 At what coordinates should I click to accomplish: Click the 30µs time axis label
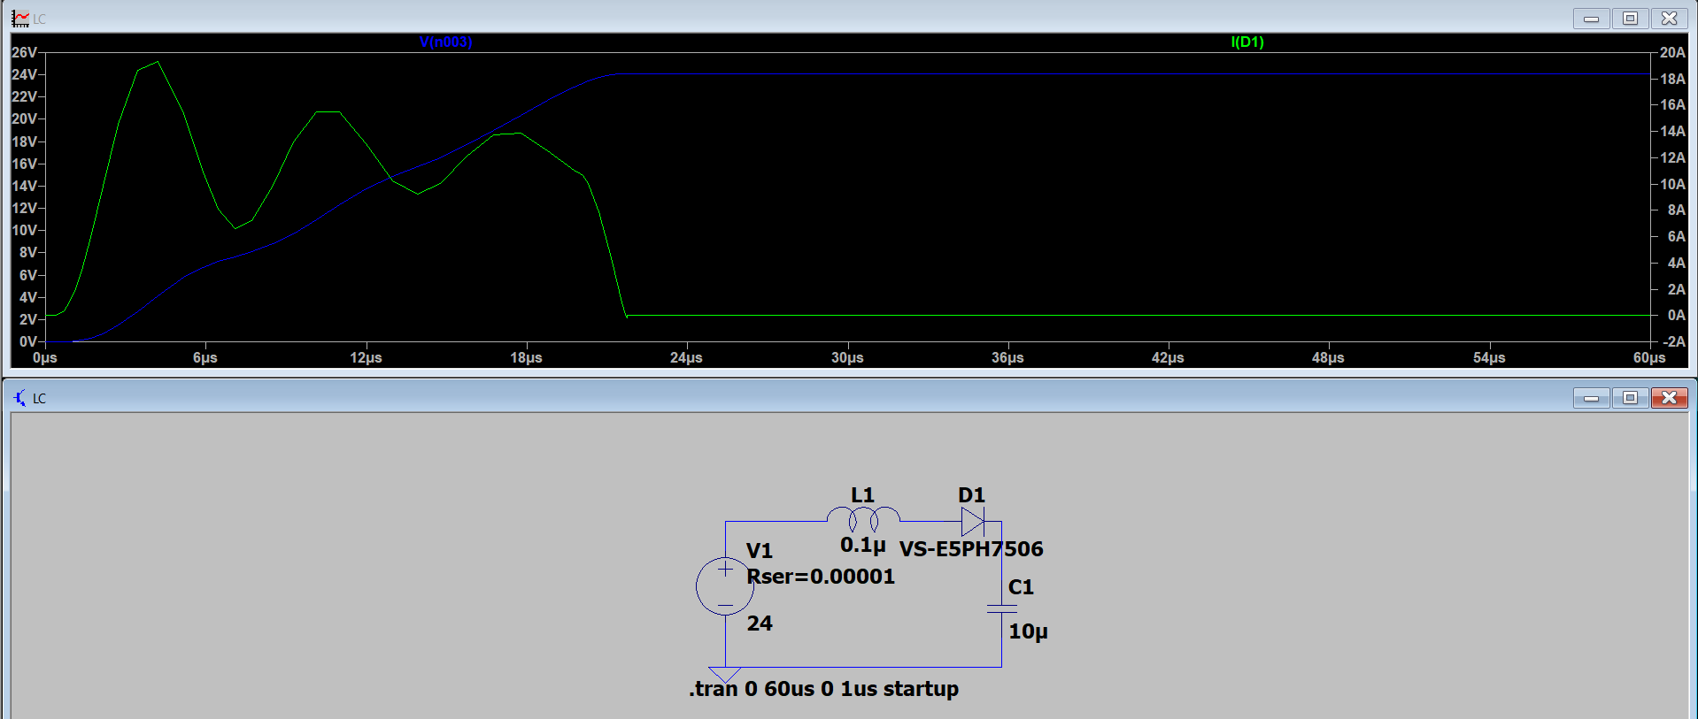pyautogui.click(x=847, y=357)
